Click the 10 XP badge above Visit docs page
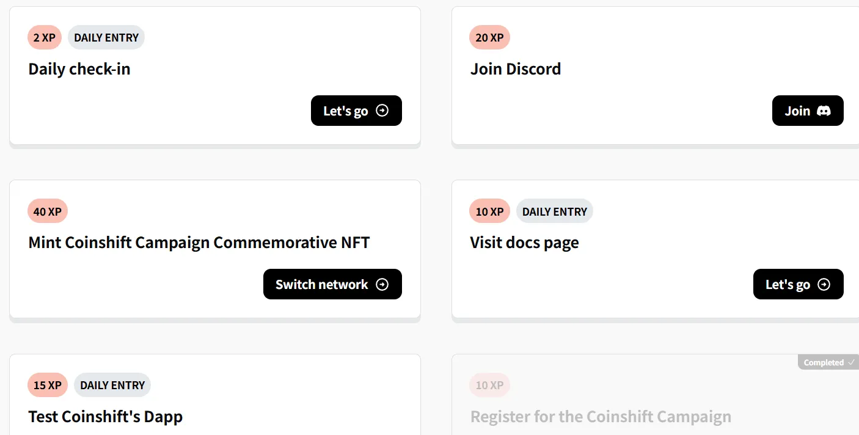The image size is (859, 435). 489,211
